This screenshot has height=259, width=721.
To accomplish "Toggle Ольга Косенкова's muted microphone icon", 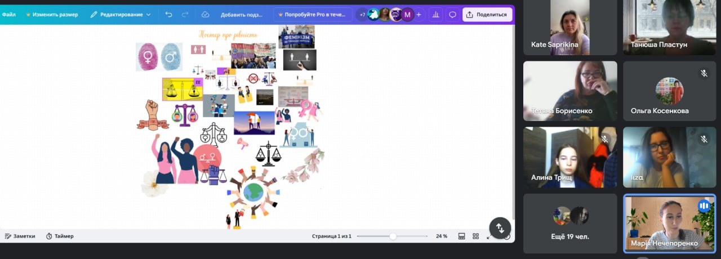I will (x=704, y=73).
